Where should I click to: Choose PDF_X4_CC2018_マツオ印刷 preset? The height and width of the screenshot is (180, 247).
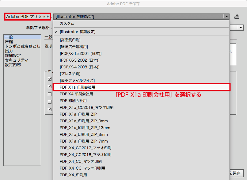[141, 155]
